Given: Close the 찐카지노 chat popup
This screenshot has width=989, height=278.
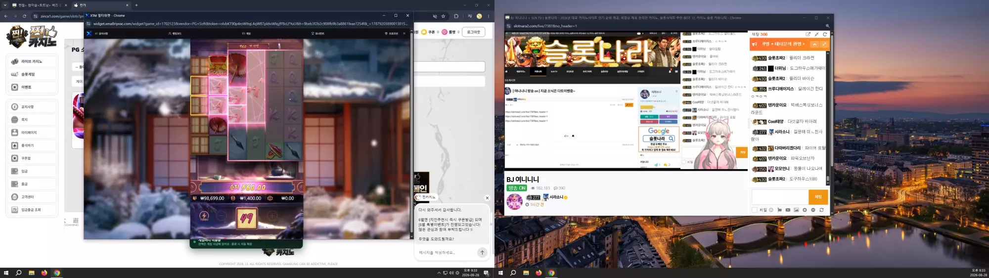Looking at the screenshot, I should 487,198.
